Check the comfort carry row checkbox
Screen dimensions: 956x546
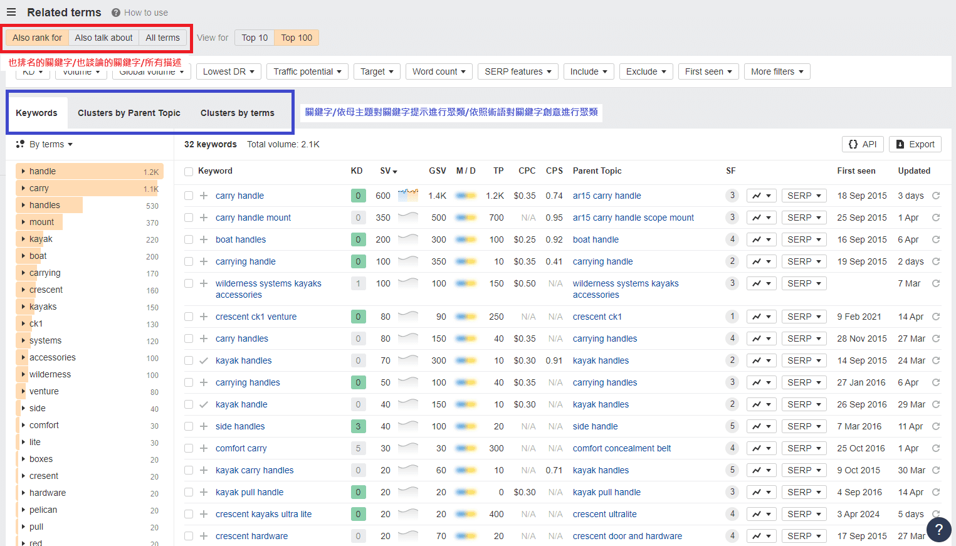189,448
